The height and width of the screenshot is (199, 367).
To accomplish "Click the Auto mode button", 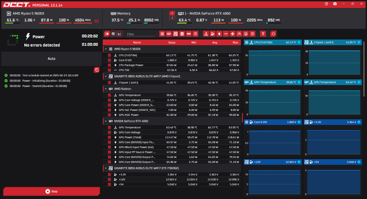I will click(x=51, y=58).
